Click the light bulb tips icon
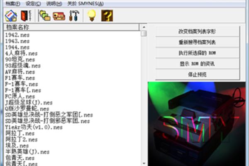Screen dimensions: 249x166 tap(92, 15)
